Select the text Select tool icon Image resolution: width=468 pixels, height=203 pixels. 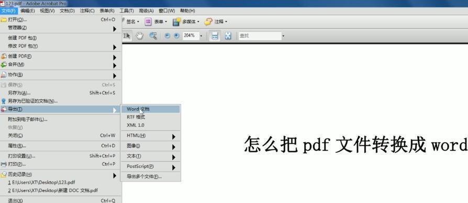pyautogui.click(x=127, y=36)
